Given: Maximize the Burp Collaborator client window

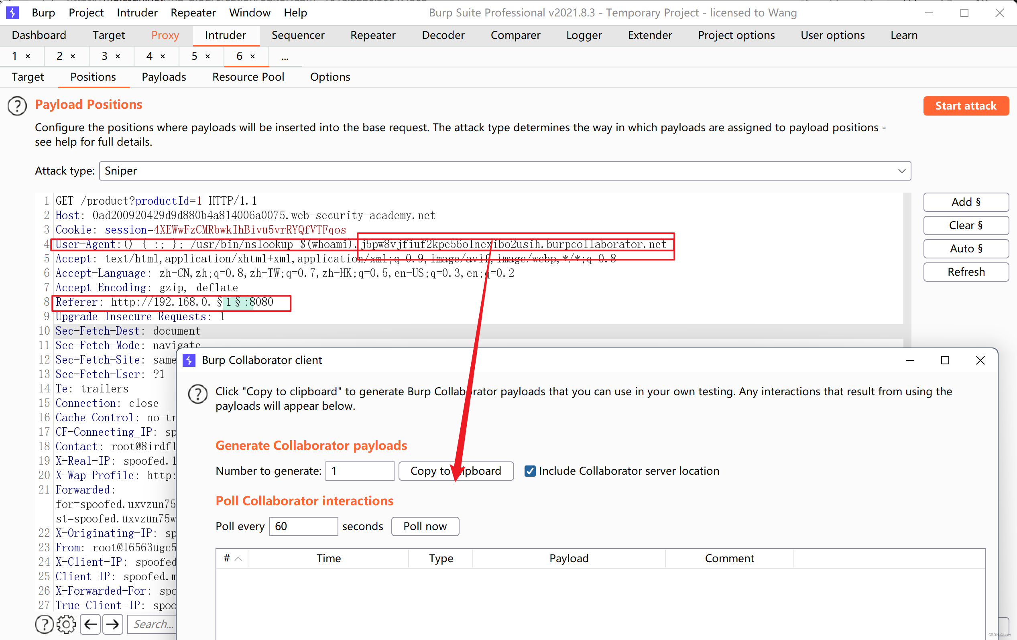Looking at the screenshot, I should pyautogui.click(x=945, y=360).
